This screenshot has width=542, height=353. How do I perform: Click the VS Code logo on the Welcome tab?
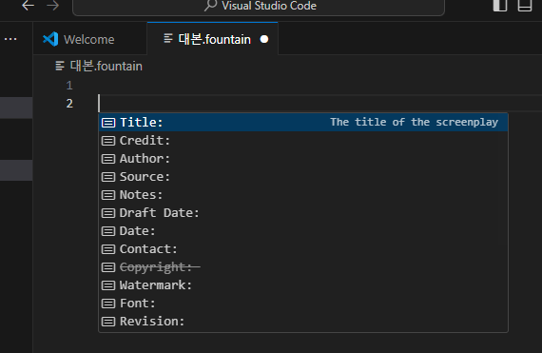pos(50,39)
